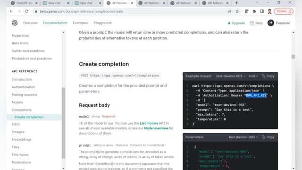Open Moderations in sidebar
302x170 pixels.
[x=21, y=162]
